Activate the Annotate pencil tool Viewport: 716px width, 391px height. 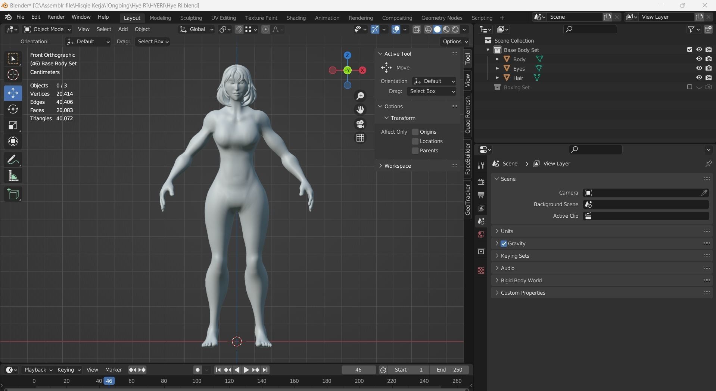point(13,160)
